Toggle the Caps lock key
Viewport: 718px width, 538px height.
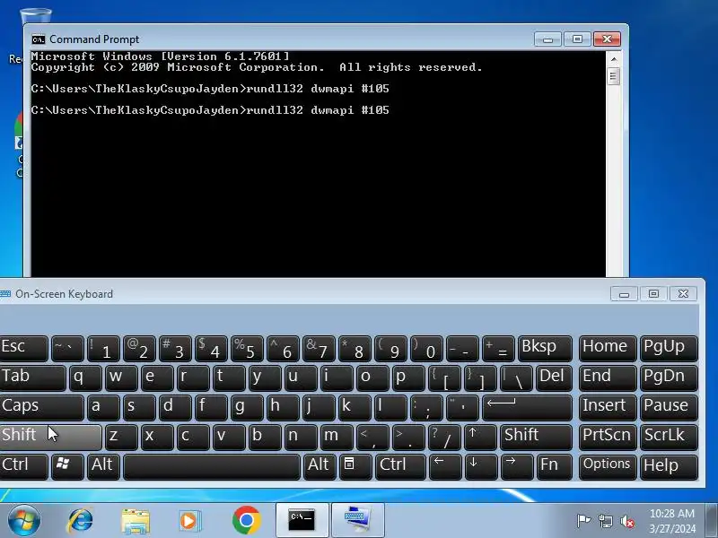coord(41,407)
